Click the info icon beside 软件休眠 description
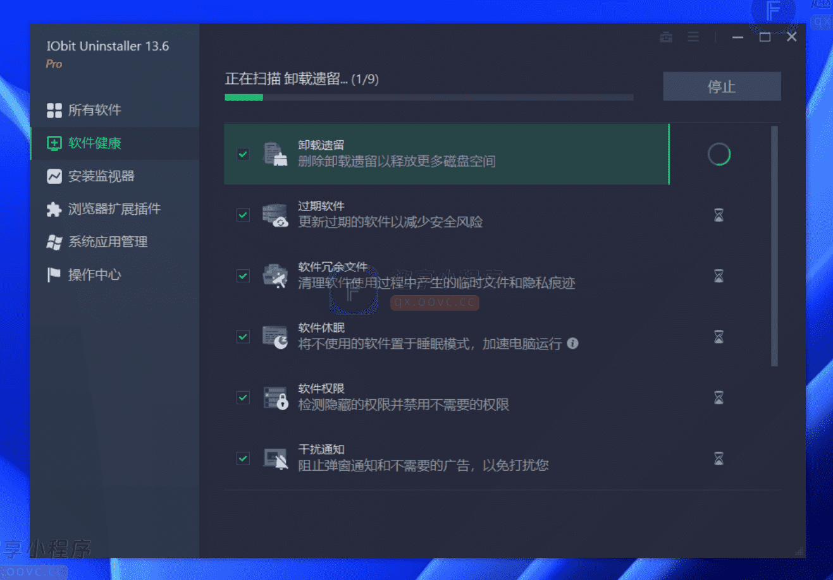This screenshot has height=580, width=833. point(572,344)
